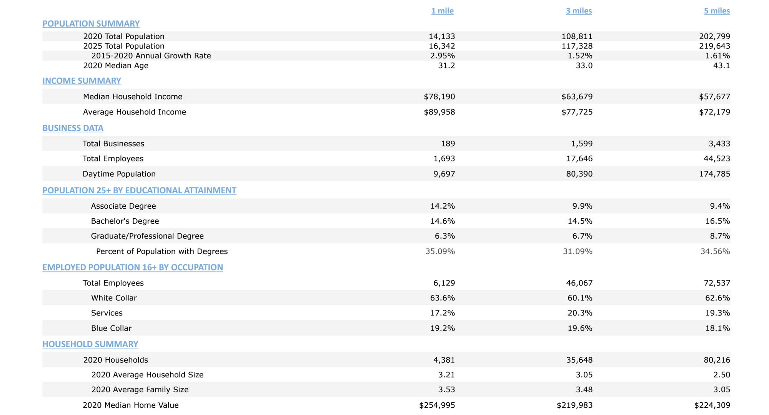Open the Income Summary heading link
769x415 pixels.
(x=82, y=81)
